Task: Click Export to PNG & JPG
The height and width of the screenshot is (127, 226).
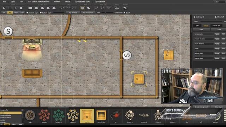Action: point(82,2)
